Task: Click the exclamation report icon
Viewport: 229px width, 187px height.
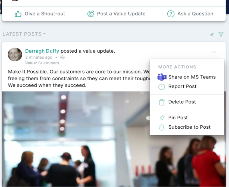Action: [162, 87]
